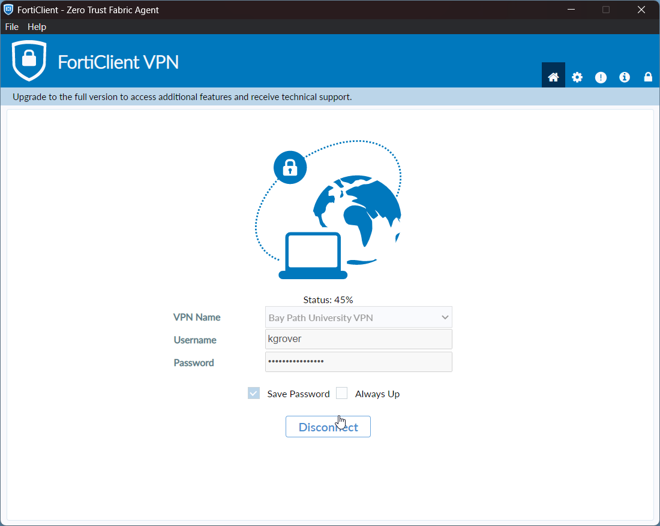Image resolution: width=660 pixels, height=526 pixels.
Task: Select the Bay Path University VPN combo box
Action: tap(351, 318)
